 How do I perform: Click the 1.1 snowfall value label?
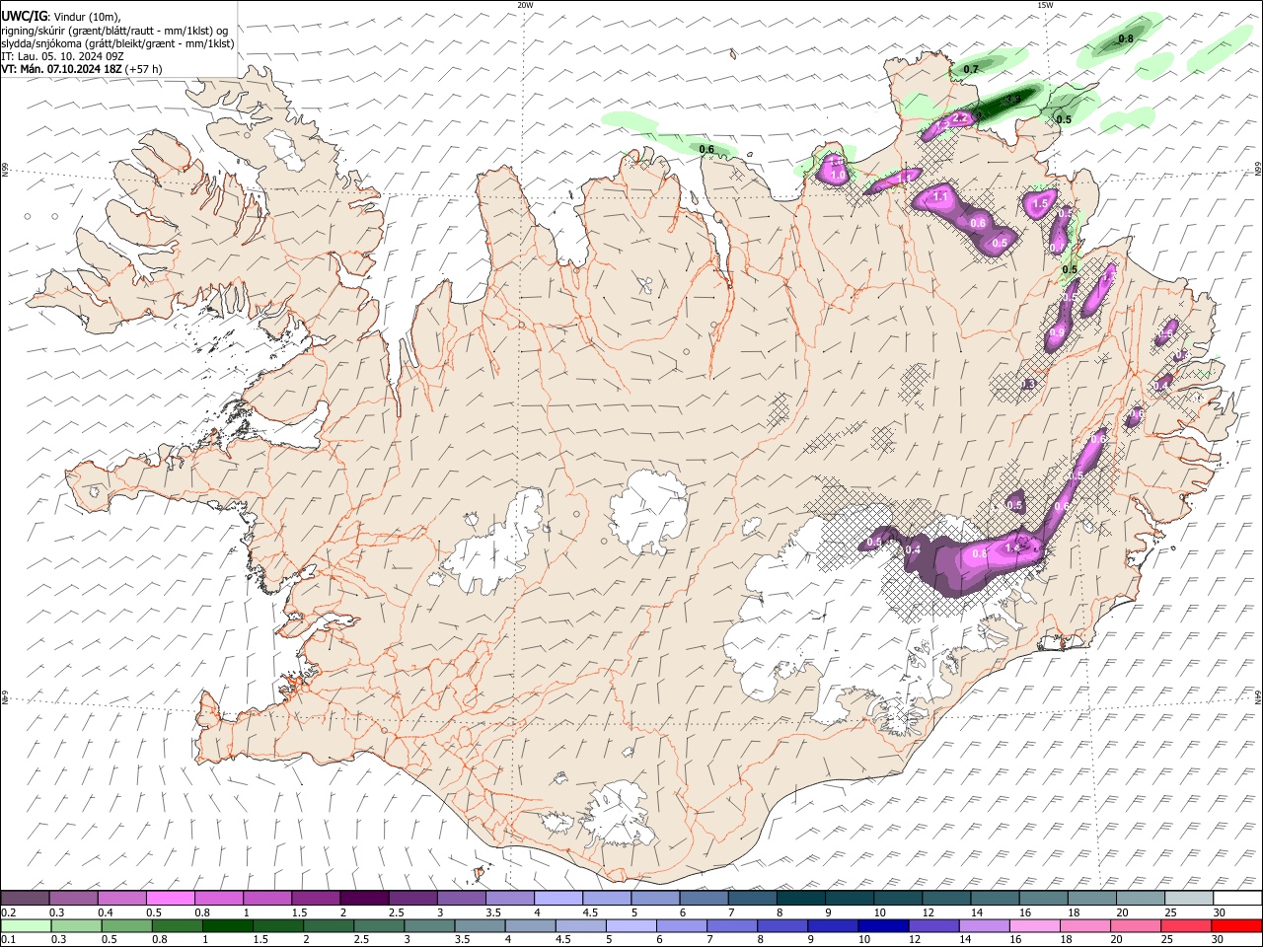[x=939, y=196]
